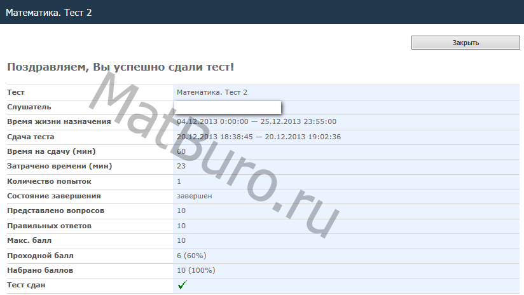Viewport: 524px width, 295px height.
Task: Click the Слушатель row label
Action: point(29,107)
